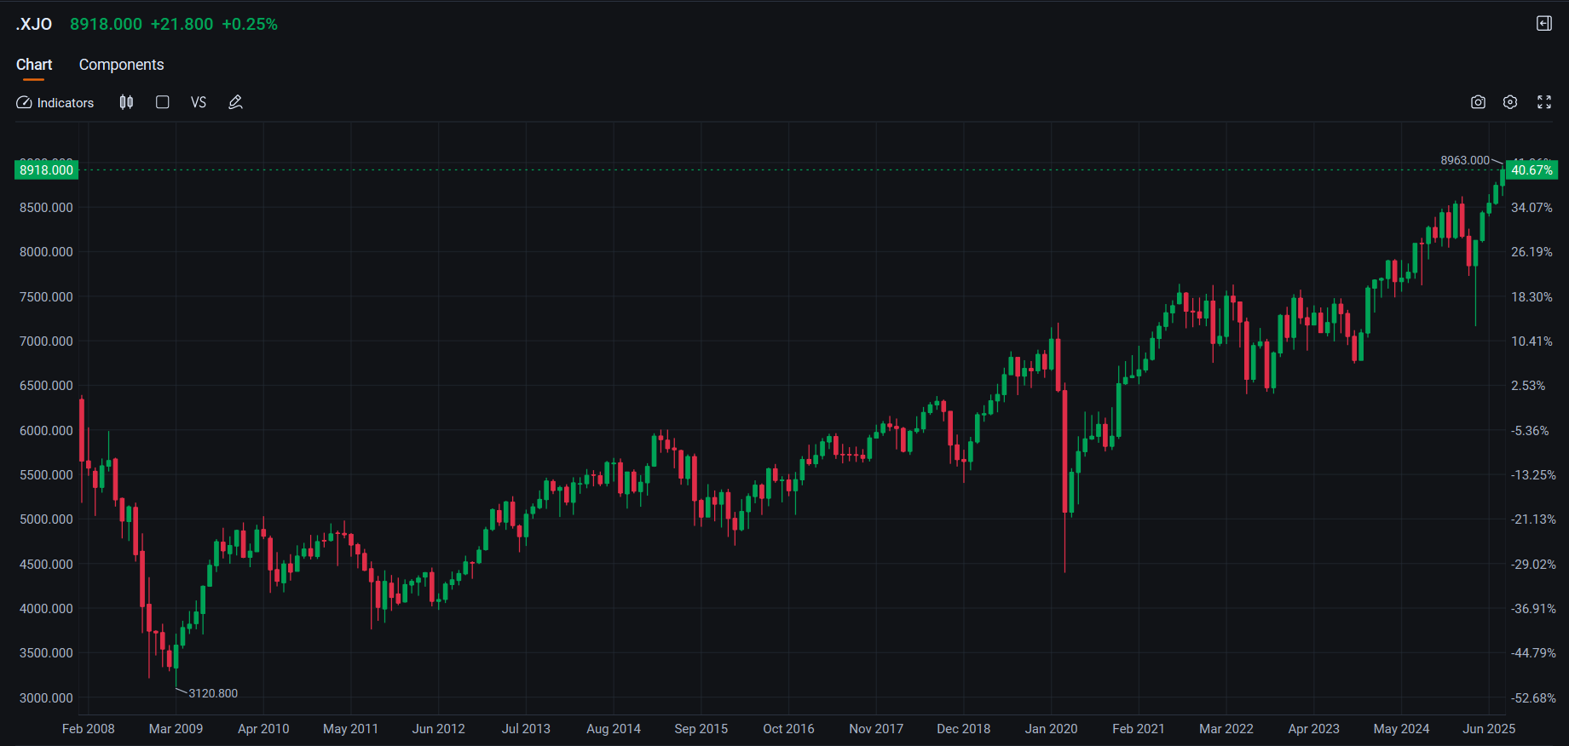Viewport: 1569px width, 746px height.
Task: Click the .XJO ticker symbol
Action: click(x=34, y=24)
